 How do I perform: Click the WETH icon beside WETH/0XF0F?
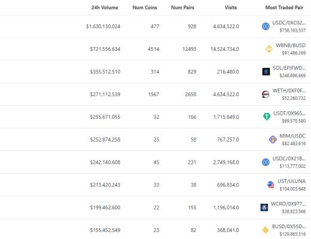(x=266, y=94)
